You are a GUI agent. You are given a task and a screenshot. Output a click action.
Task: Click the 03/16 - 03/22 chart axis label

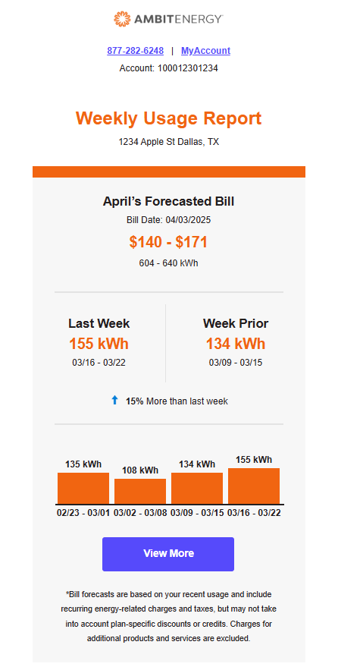tap(254, 513)
